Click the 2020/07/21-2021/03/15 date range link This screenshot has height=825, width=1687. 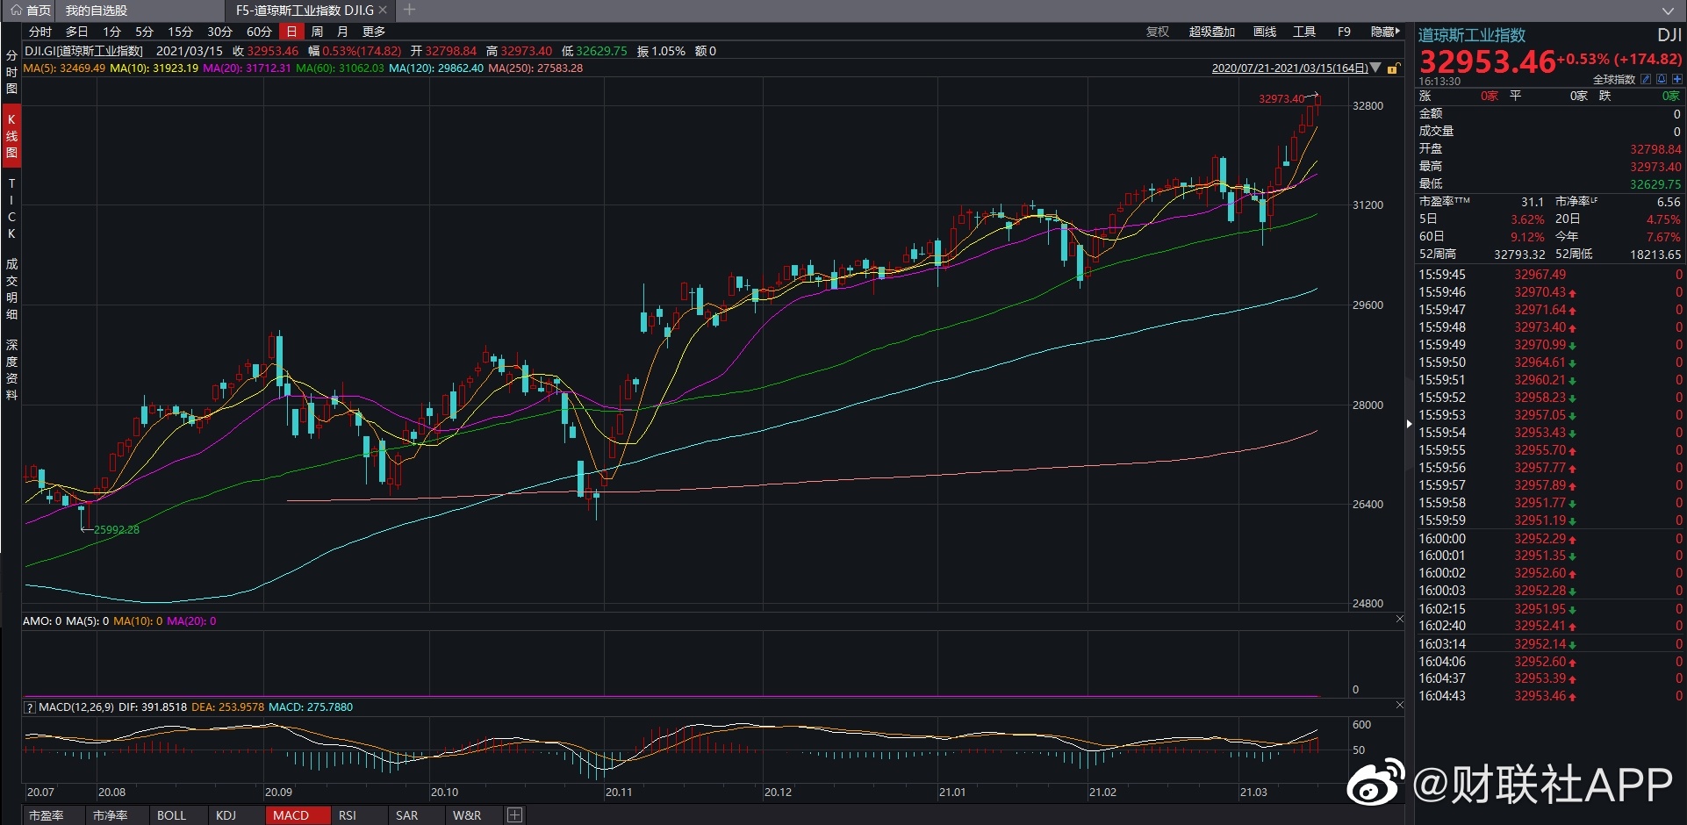pos(1289,68)
